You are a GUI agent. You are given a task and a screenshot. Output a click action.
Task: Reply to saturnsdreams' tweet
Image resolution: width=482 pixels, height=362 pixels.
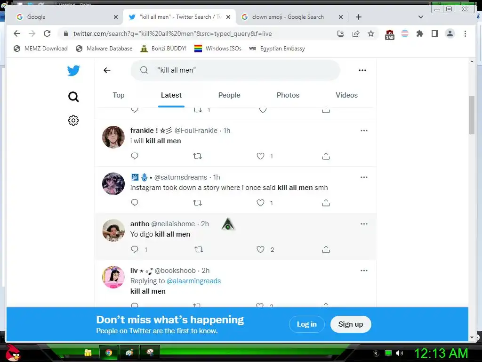coord(135,203)
